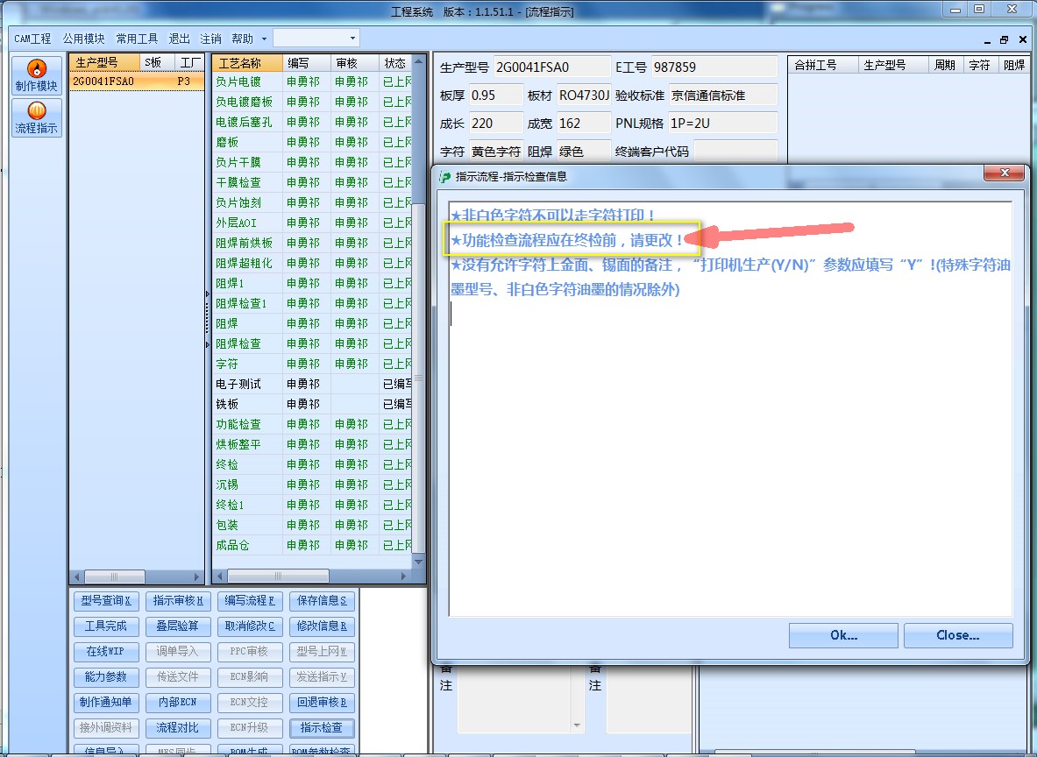Click right arrow of process list horizontal scrollbar
The image size is (1037, 757).
tap(404, 577)
